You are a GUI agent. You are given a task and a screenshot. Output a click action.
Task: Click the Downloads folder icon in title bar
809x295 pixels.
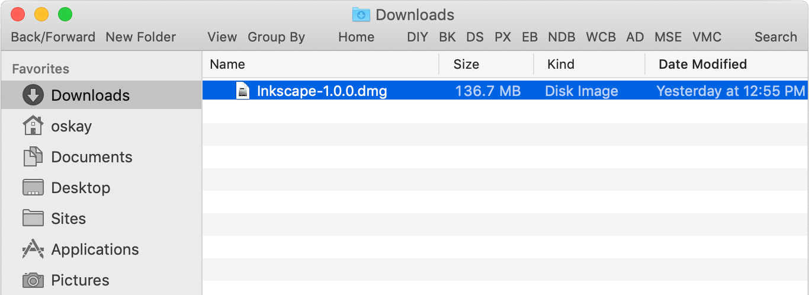point(361,14)
